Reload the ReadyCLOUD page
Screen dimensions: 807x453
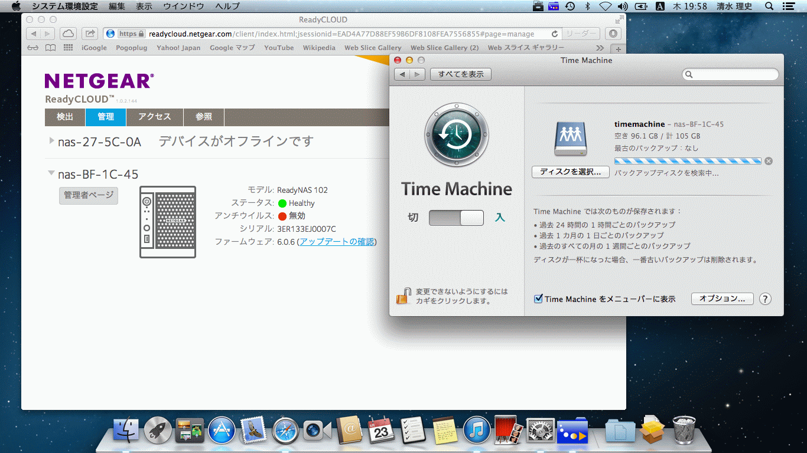pos(554,34)
